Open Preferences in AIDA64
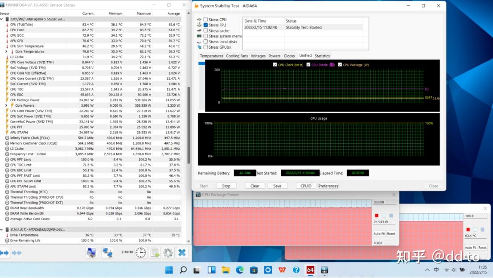The width and height of the screenshot is (493, 278). 328,186
